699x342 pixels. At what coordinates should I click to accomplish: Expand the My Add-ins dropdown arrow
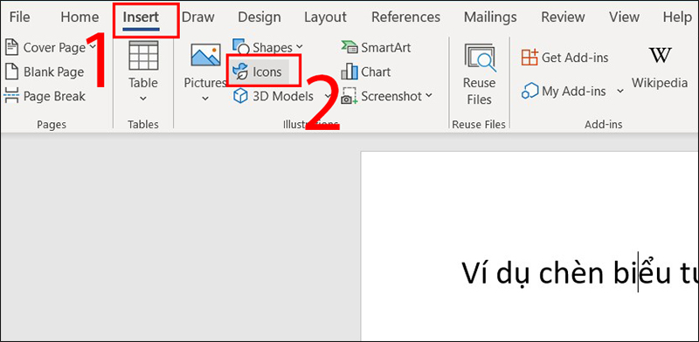[x=619, y=92]
